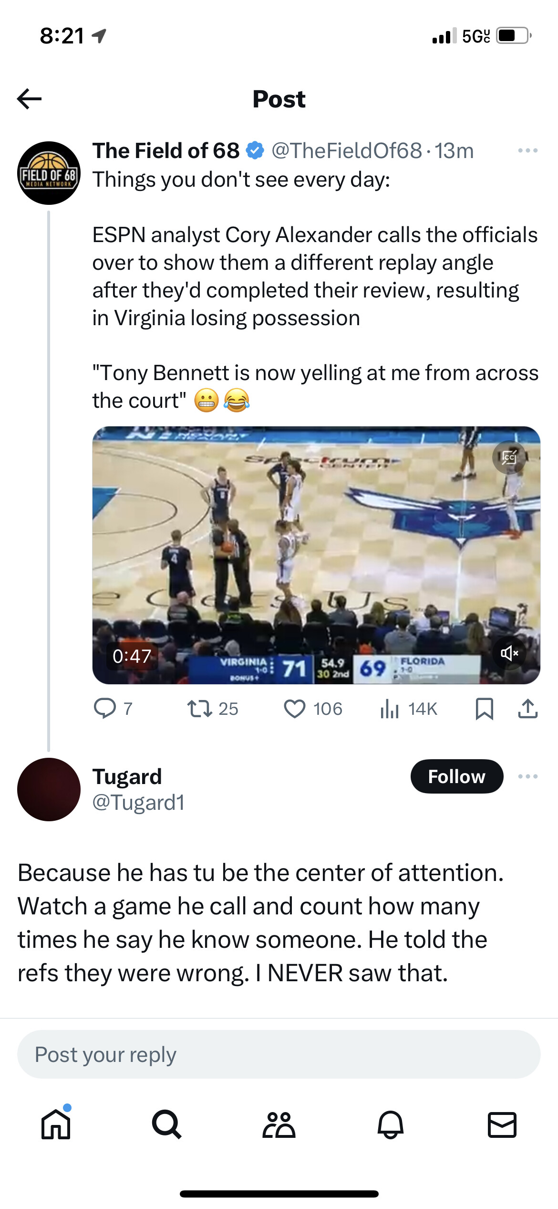Open more options for Field of 68 post
This screenshot has height=1209, width=558.
[x=527, y=150]
